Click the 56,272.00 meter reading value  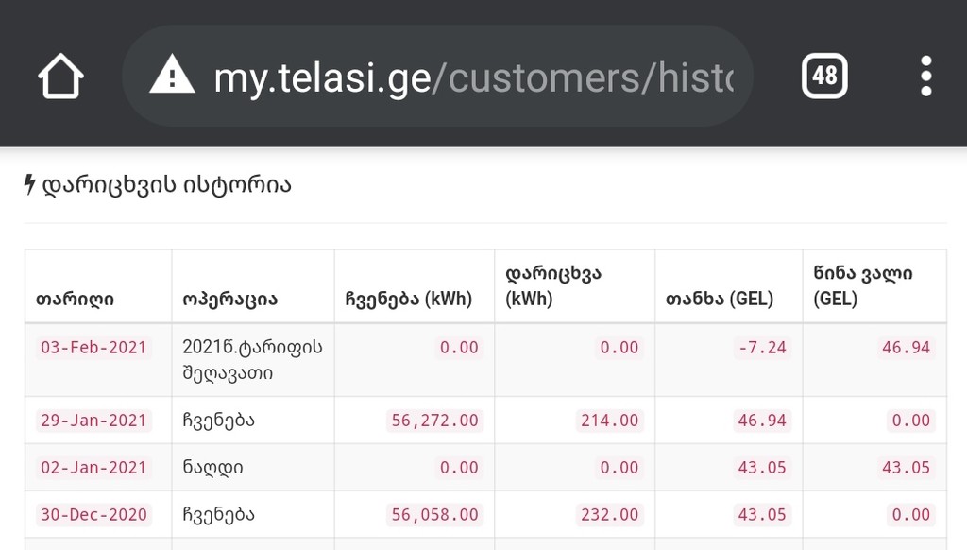(x=434, y=421)
